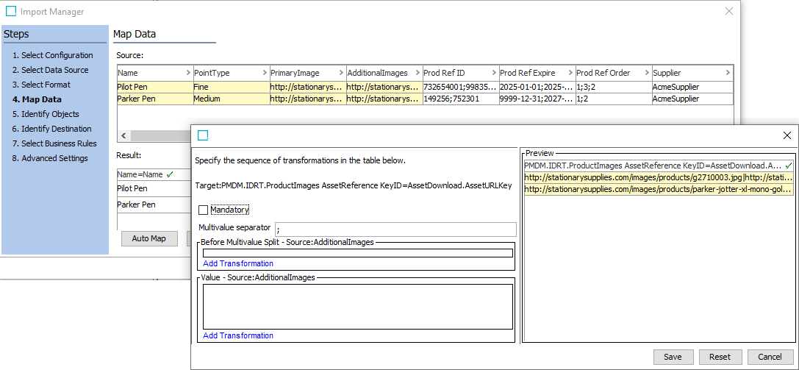Close the transformation dialog
This screenshot has height=370, width=799.
pos(787,135)
